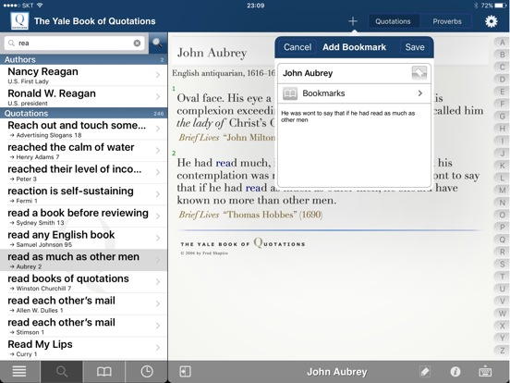Select 'read as much as other men' entry
The width and height of the screenshot is (510, 383).
(83, 261)
